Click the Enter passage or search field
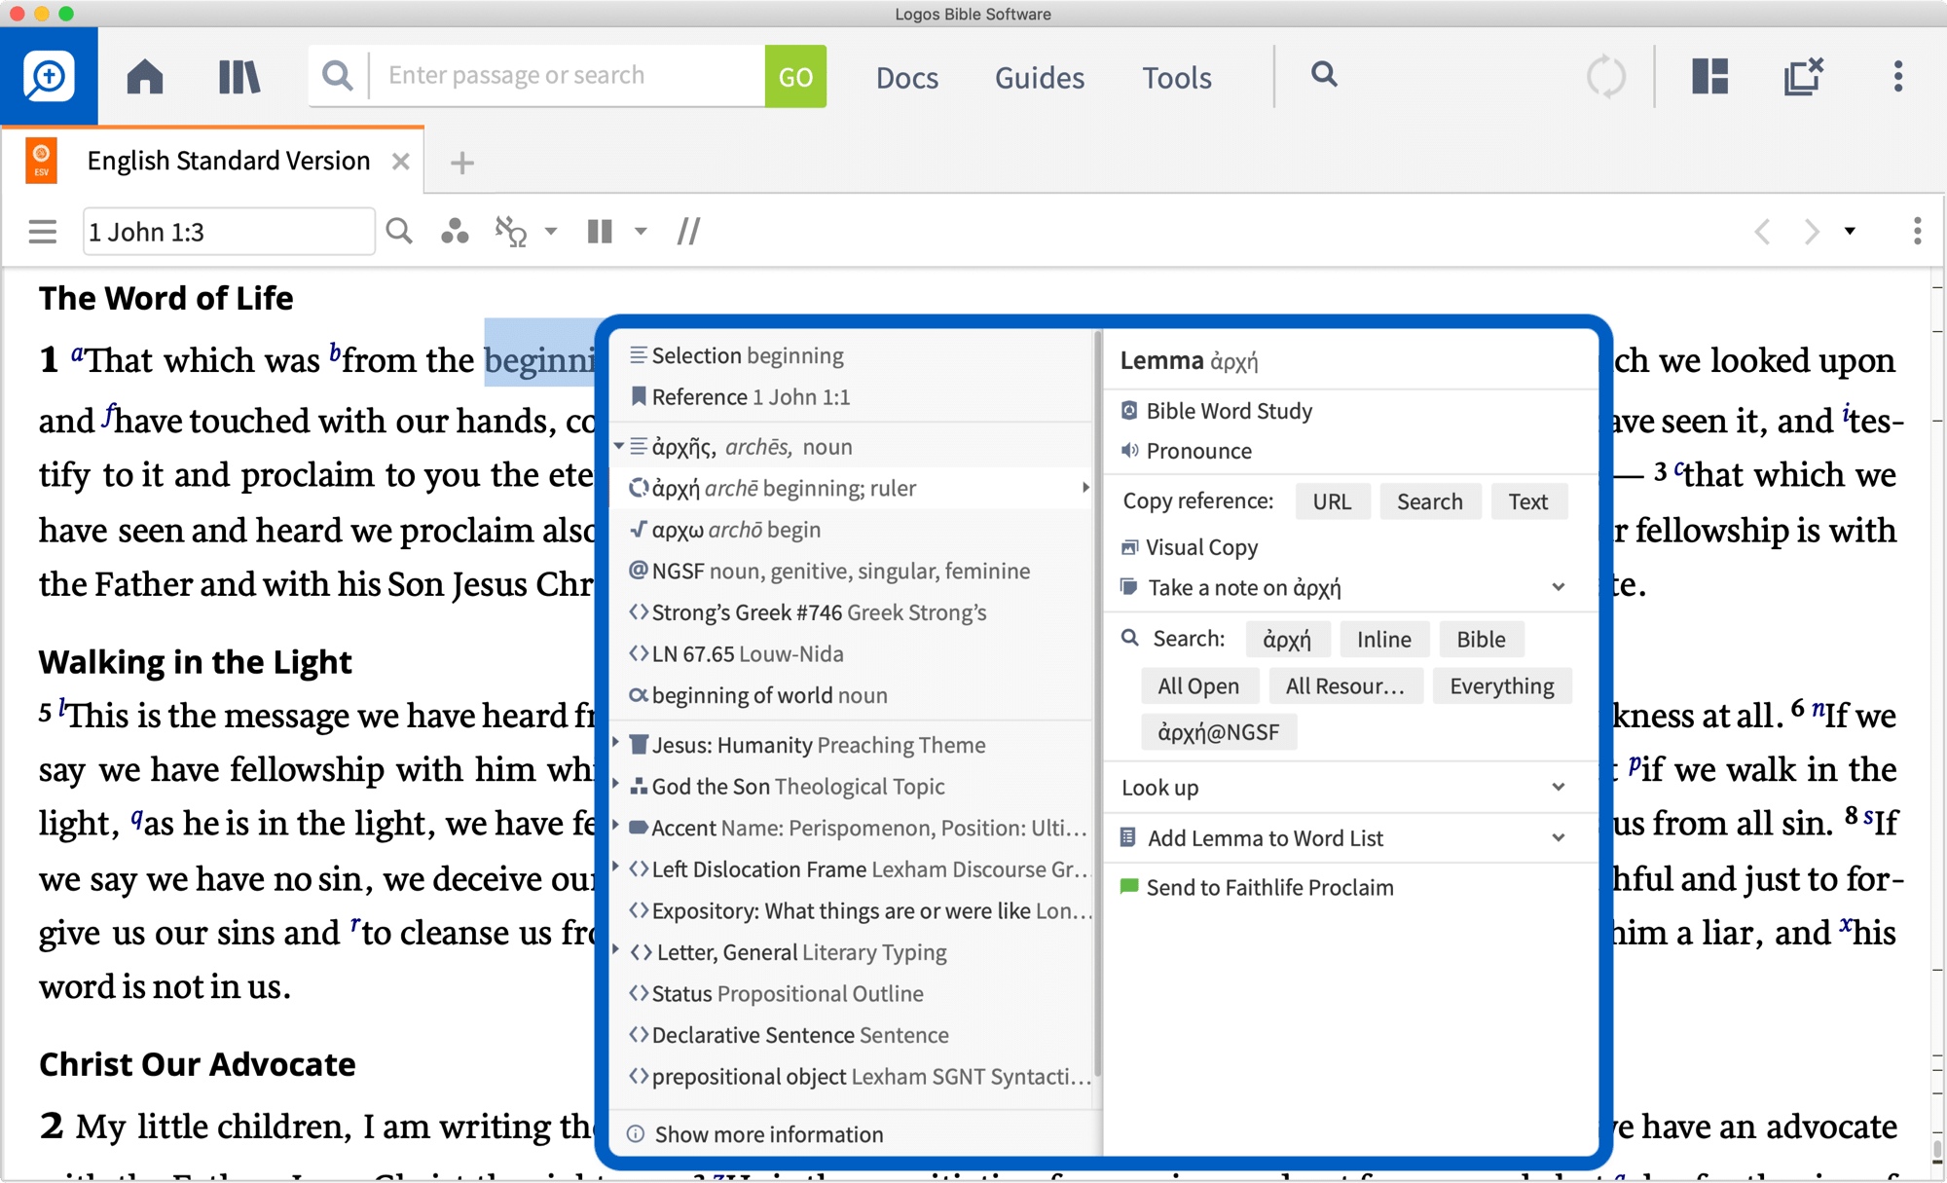1947x1183 pixels. [568, 76]
